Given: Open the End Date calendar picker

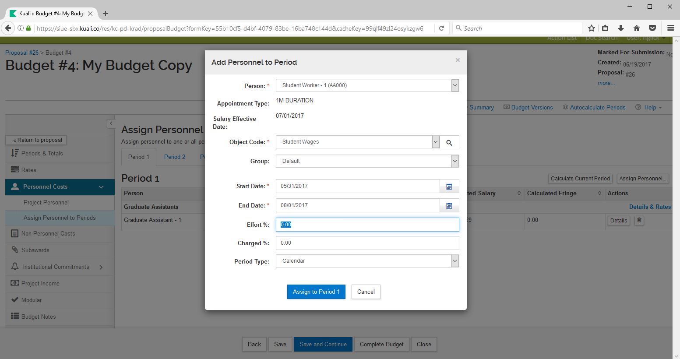Looking at the screenshot, I should pyautogui.click(x=449, y=206).
